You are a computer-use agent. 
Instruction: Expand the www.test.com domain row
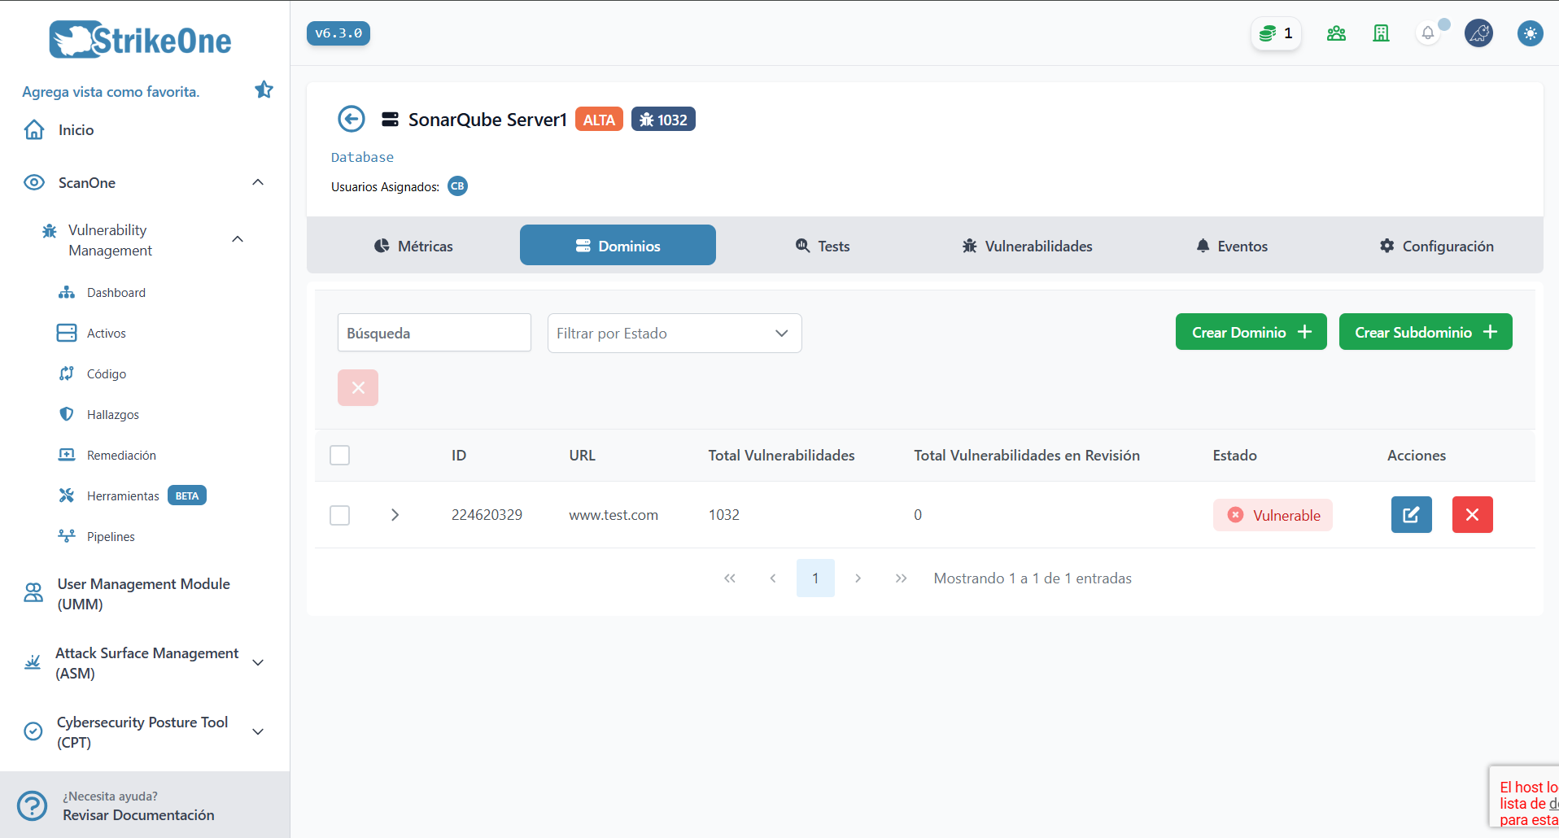click(x=395, y=514)
